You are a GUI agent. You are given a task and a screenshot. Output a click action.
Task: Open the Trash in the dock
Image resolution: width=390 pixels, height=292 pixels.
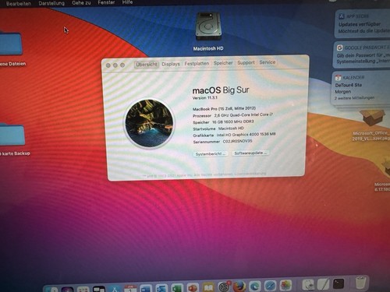(360, 283)
